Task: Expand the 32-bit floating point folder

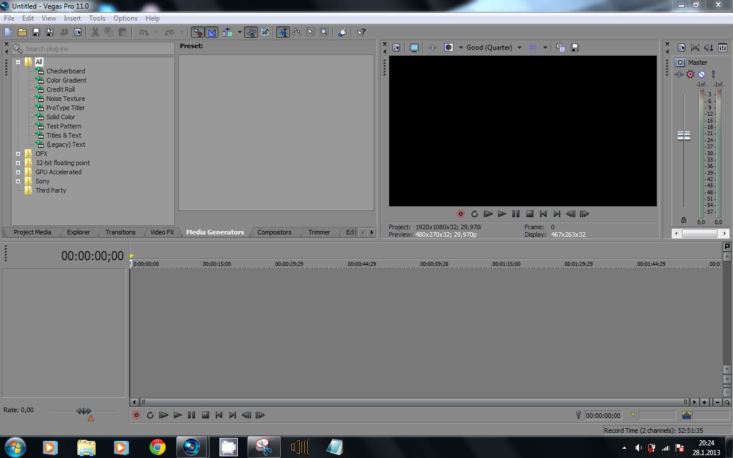Action: (18, 163)
